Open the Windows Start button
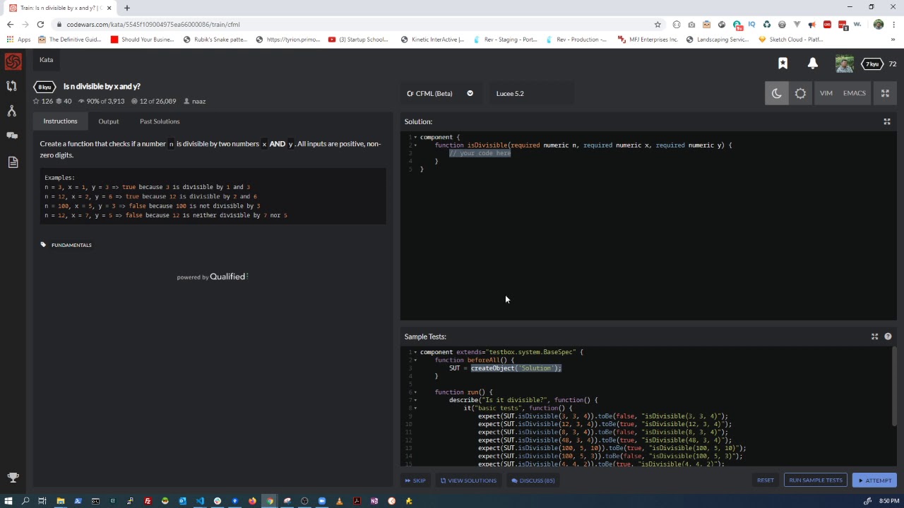Image resolution: width=904 pixels, height=508 pixels. 8,501
